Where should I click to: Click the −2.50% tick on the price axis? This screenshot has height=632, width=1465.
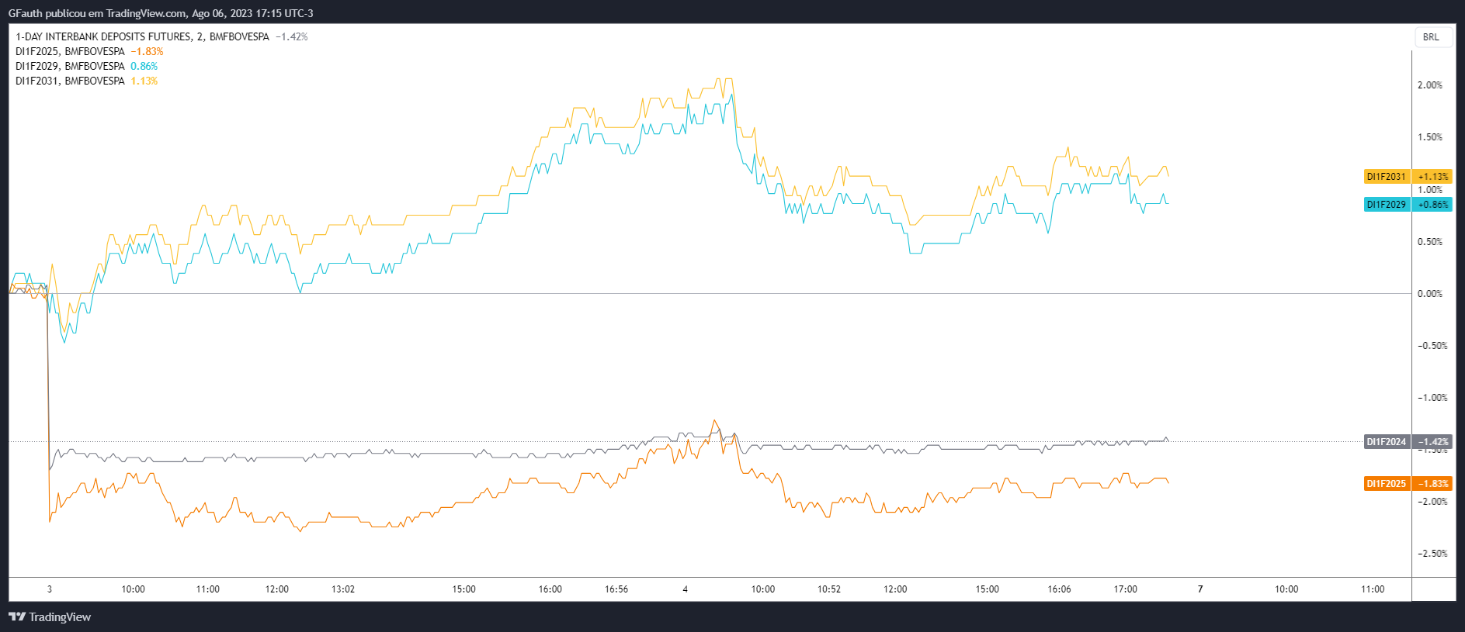(1432, 554)
